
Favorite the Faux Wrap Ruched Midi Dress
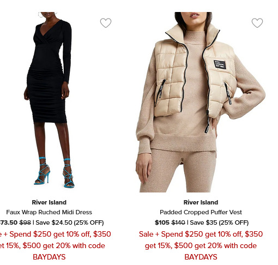click(106, 23)
